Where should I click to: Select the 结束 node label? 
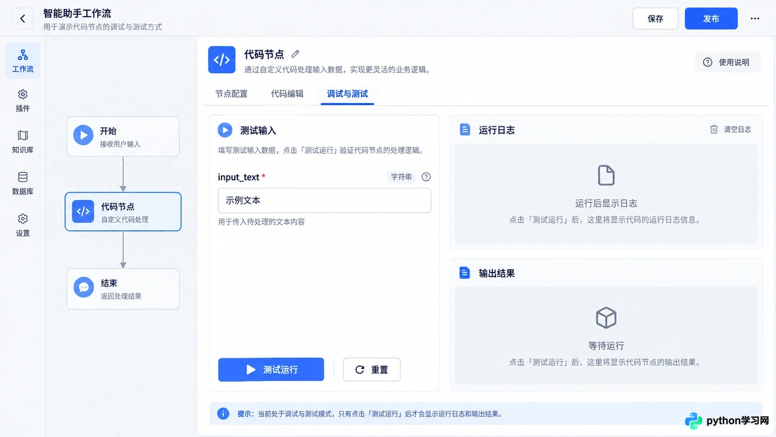coord(109,283)
